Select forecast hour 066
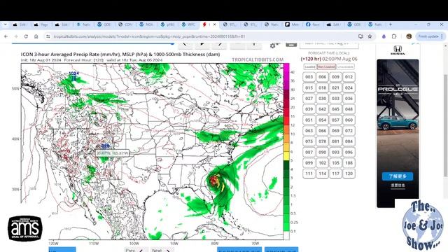Screen dimensions: 448x252 322,131
